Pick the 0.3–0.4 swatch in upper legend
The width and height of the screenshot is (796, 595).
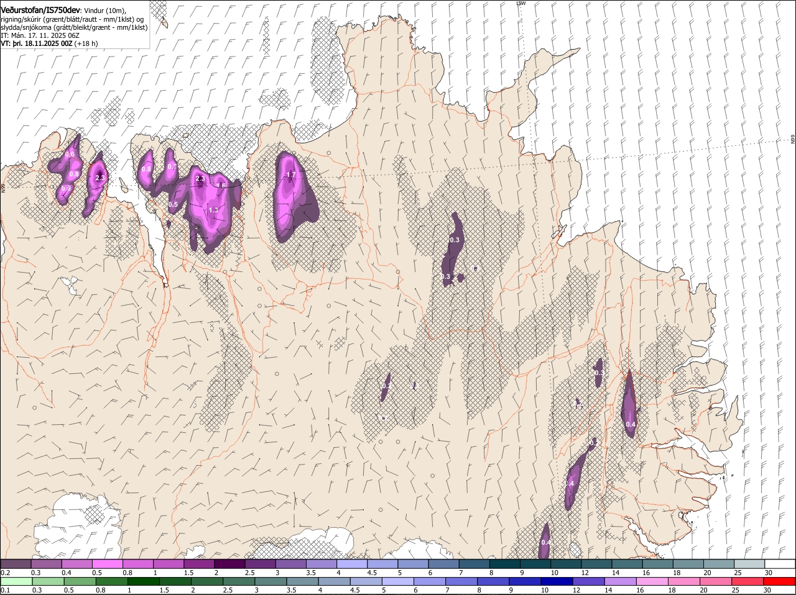point(47,564)
